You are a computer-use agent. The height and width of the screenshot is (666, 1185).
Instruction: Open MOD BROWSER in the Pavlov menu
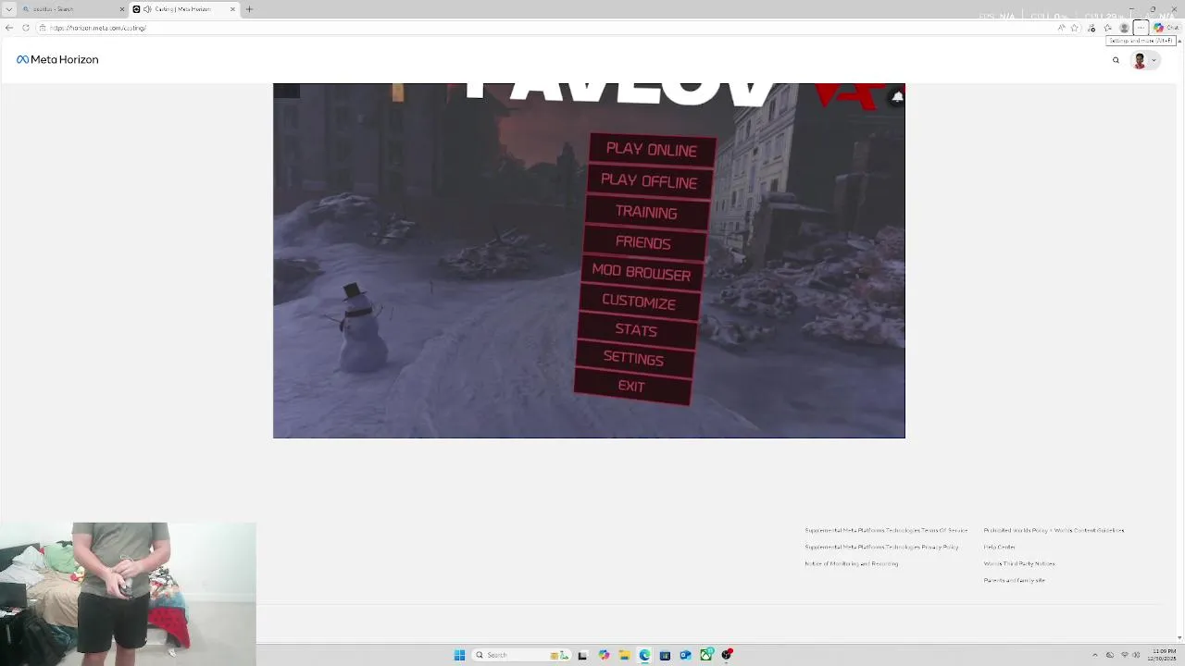point(641,274)
